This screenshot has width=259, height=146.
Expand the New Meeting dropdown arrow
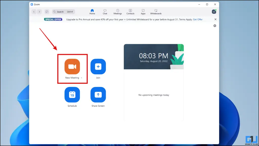(x=81, y=78)
